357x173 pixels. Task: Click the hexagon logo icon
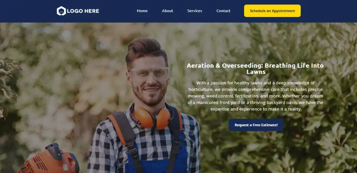(61, 11)
